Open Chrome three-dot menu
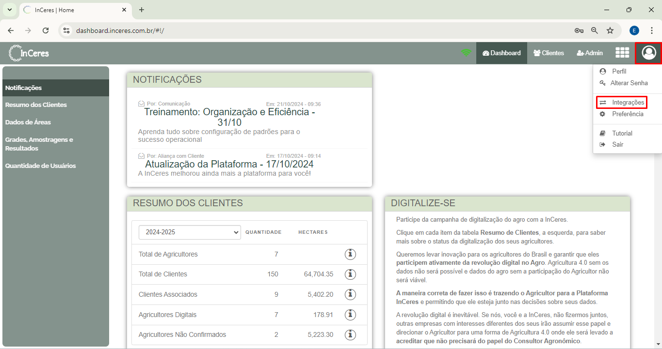 [652, 30]
